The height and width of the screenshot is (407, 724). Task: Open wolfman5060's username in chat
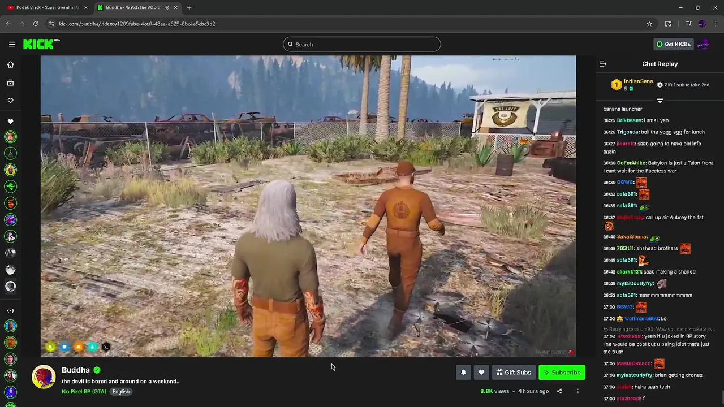[641, 318]
